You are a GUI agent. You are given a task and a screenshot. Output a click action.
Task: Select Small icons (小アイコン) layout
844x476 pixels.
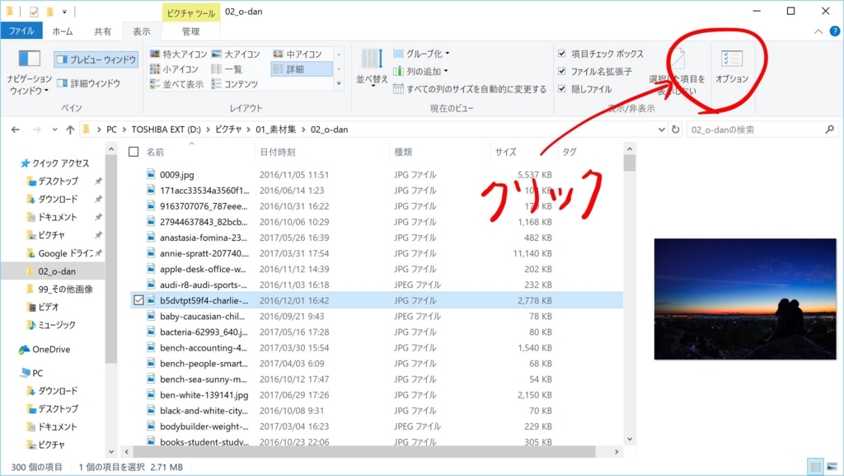pos(174,69)
